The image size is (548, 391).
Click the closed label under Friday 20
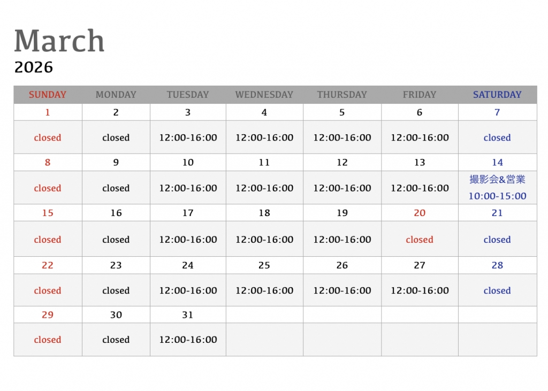click(x=420, y=240)
